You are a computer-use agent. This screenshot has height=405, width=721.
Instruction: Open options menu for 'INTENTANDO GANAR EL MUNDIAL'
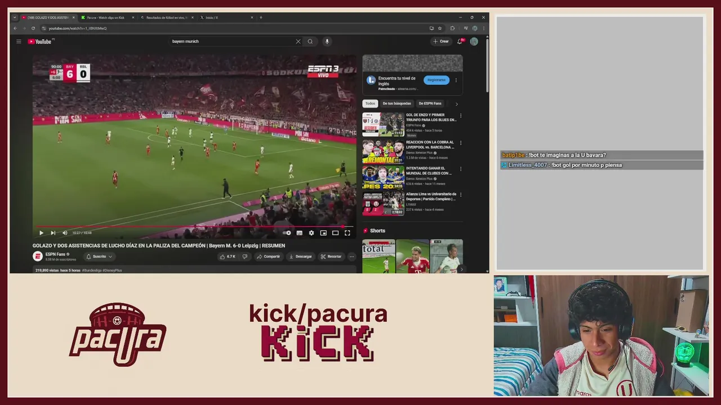461,169
